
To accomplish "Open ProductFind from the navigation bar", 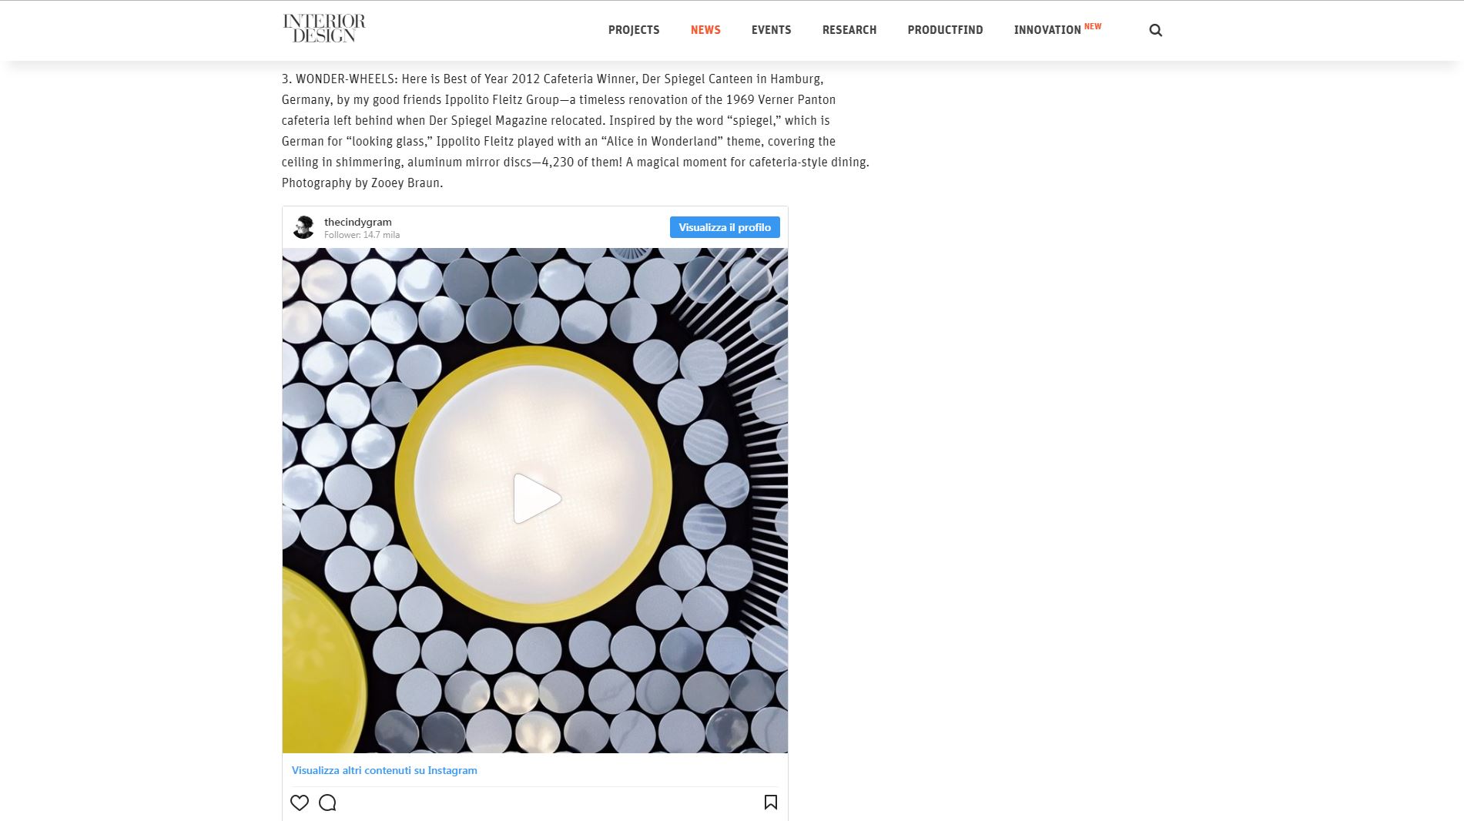I will [945, 30].
